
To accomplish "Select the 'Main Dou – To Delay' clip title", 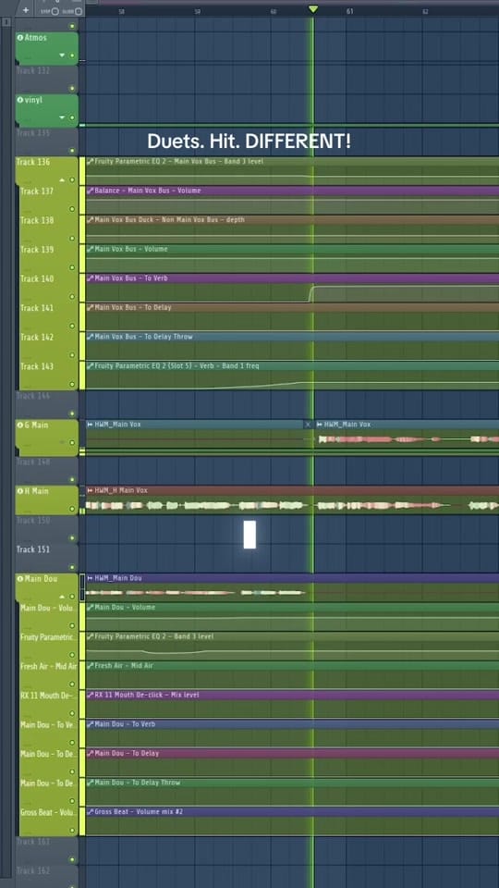I will [x=127, y=753].
